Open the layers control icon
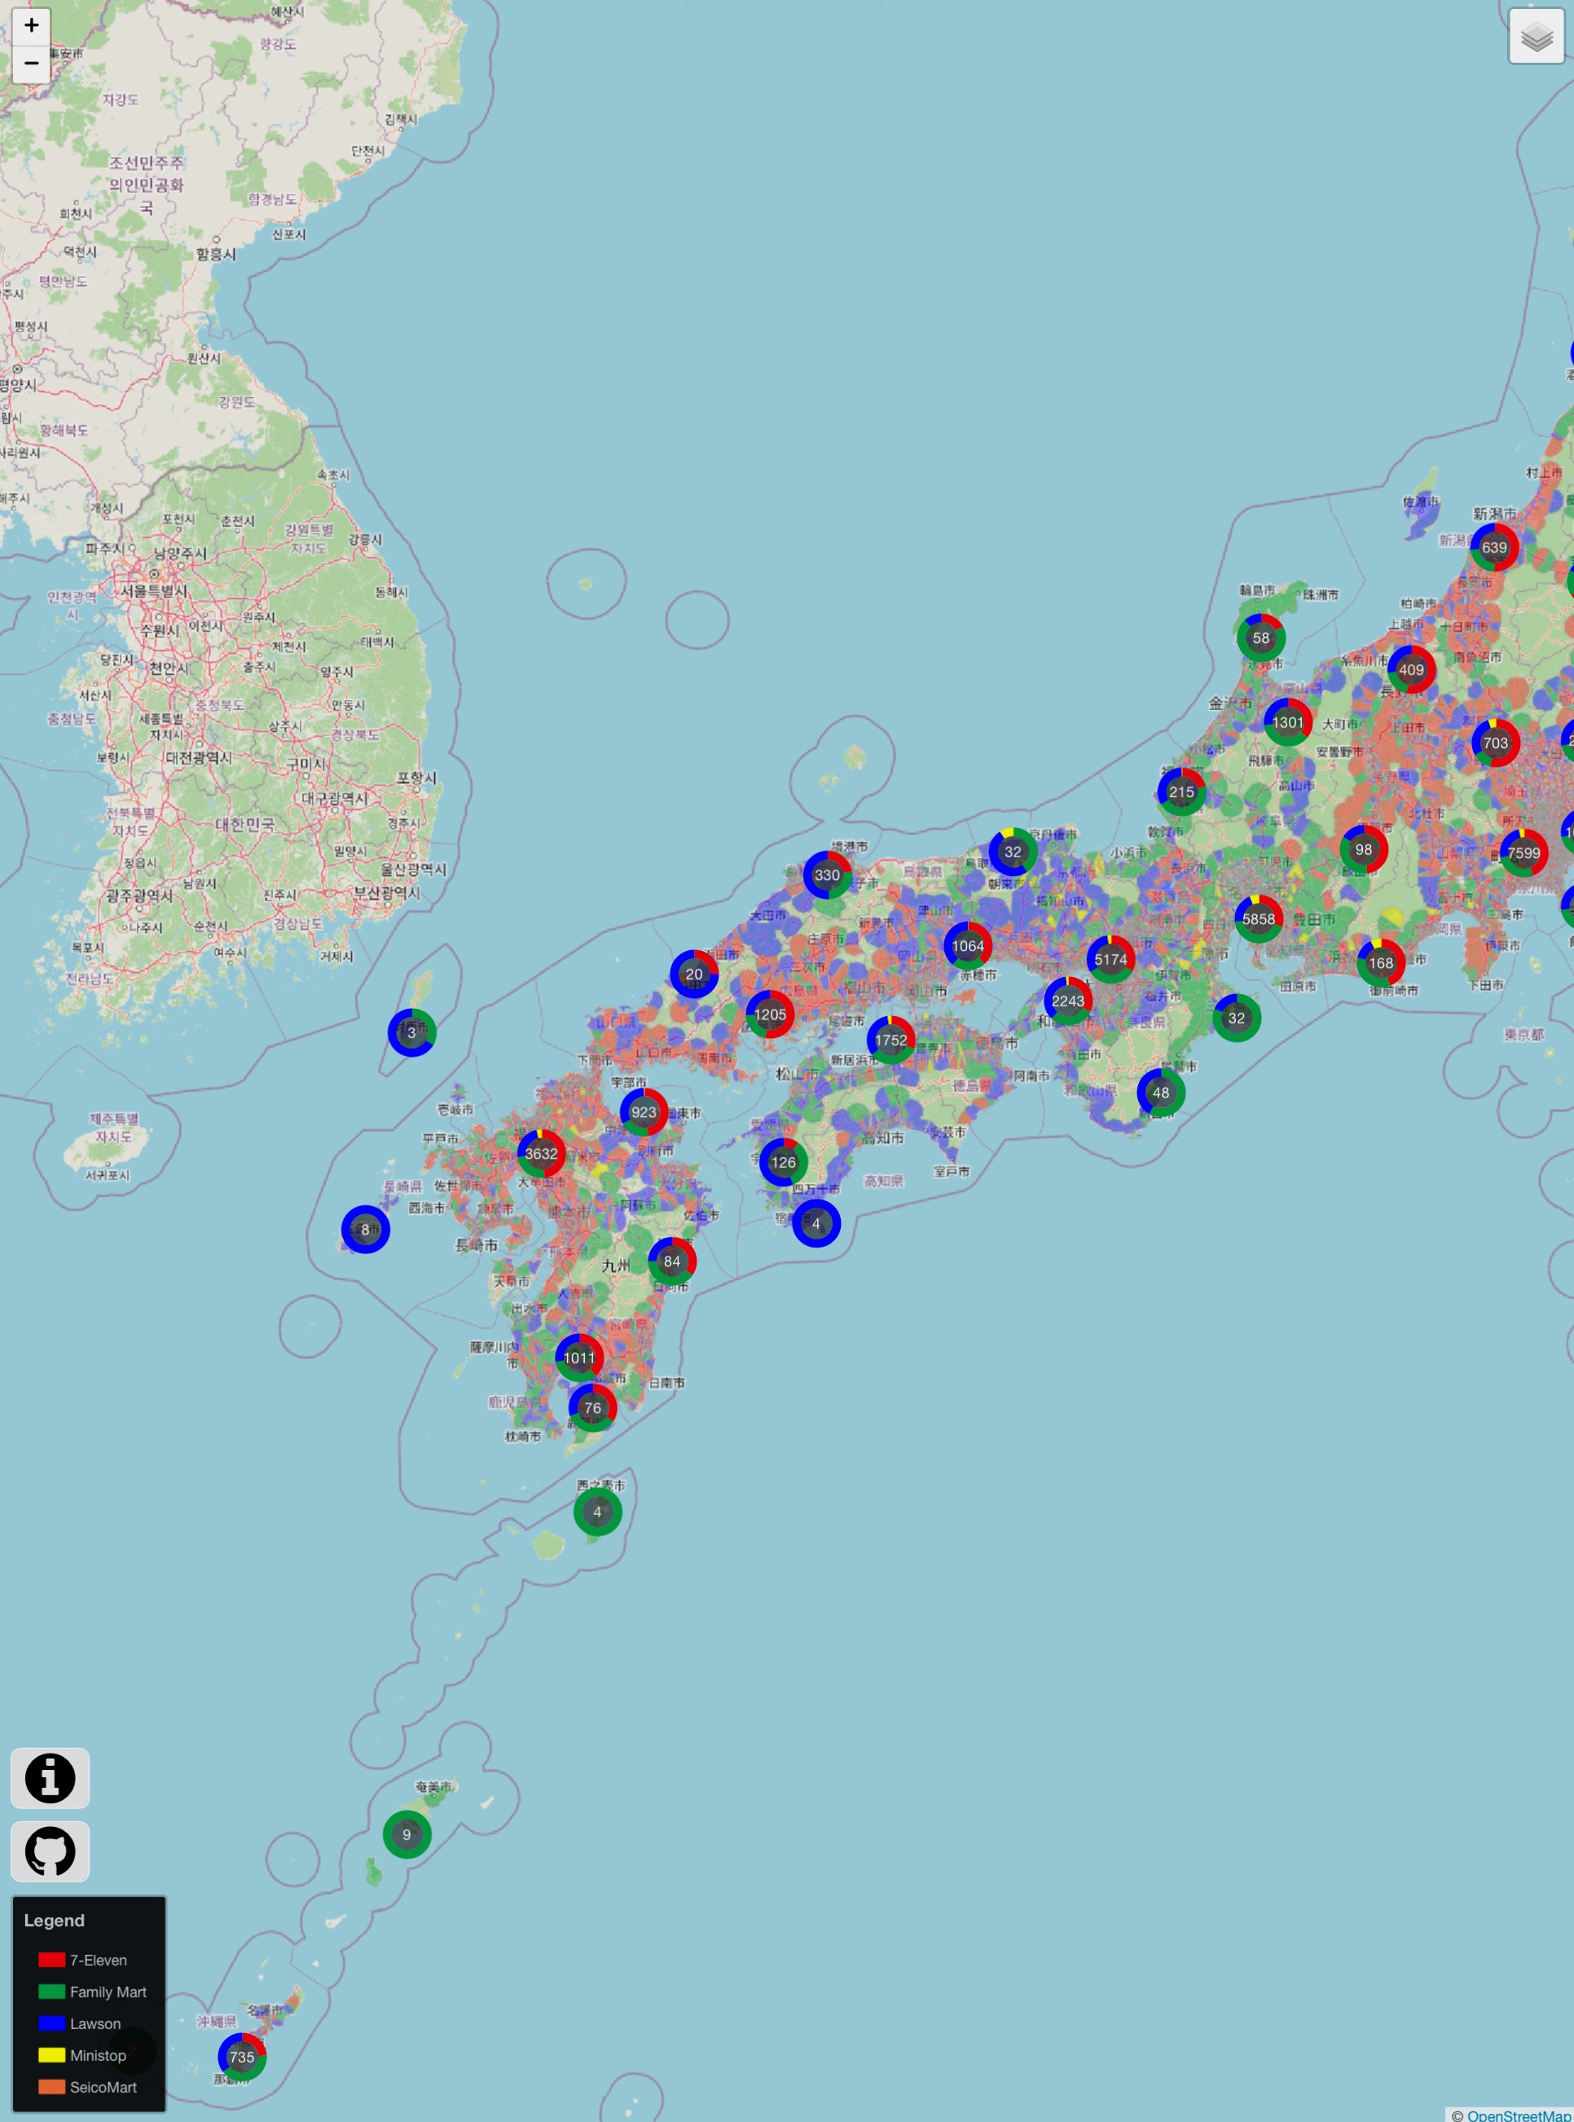Image resolution: width=1574 pixels, height=2122 pixels. (1536, 37)
